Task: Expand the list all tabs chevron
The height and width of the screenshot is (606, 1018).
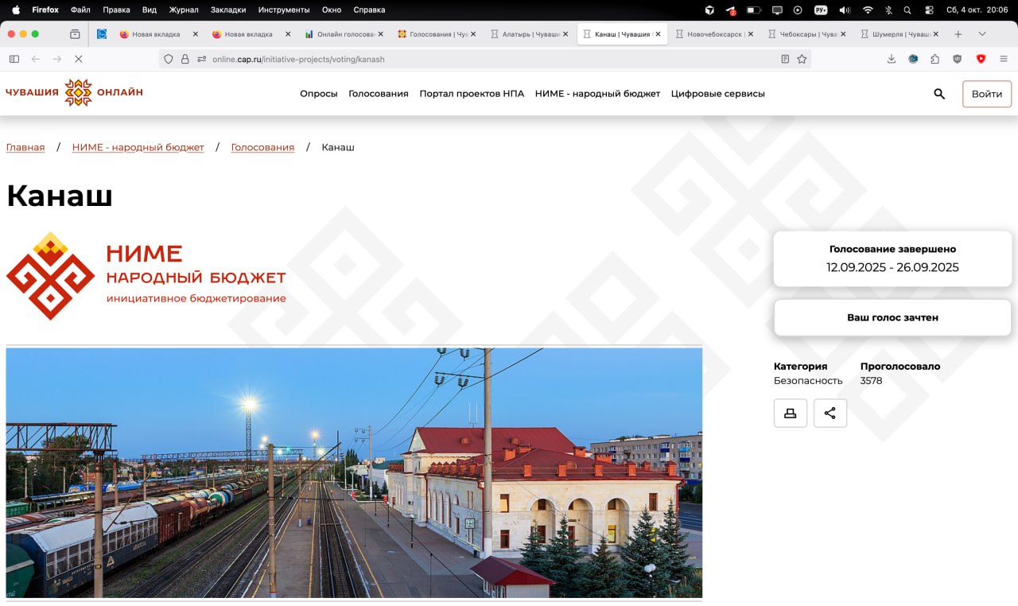Action: click(x=982, y=34)
